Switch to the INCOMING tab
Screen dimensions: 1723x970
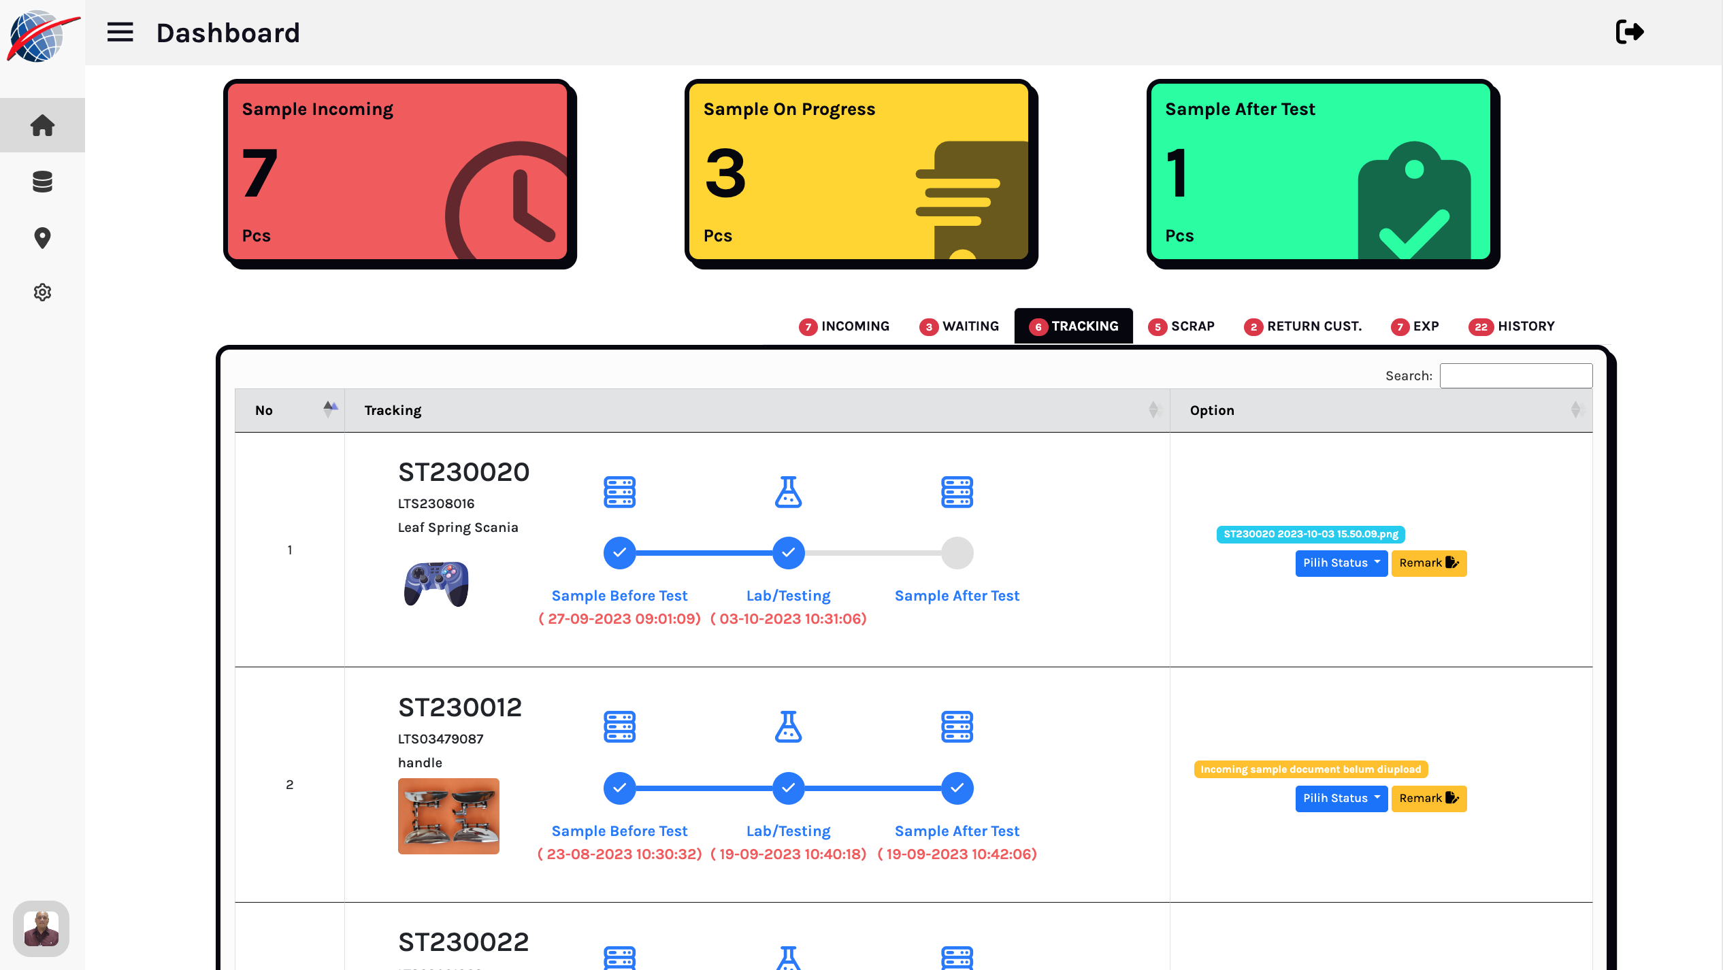point(844,327)
